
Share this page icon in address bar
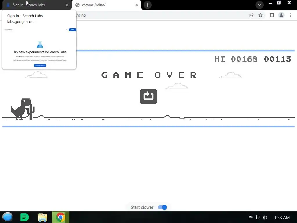251,15
